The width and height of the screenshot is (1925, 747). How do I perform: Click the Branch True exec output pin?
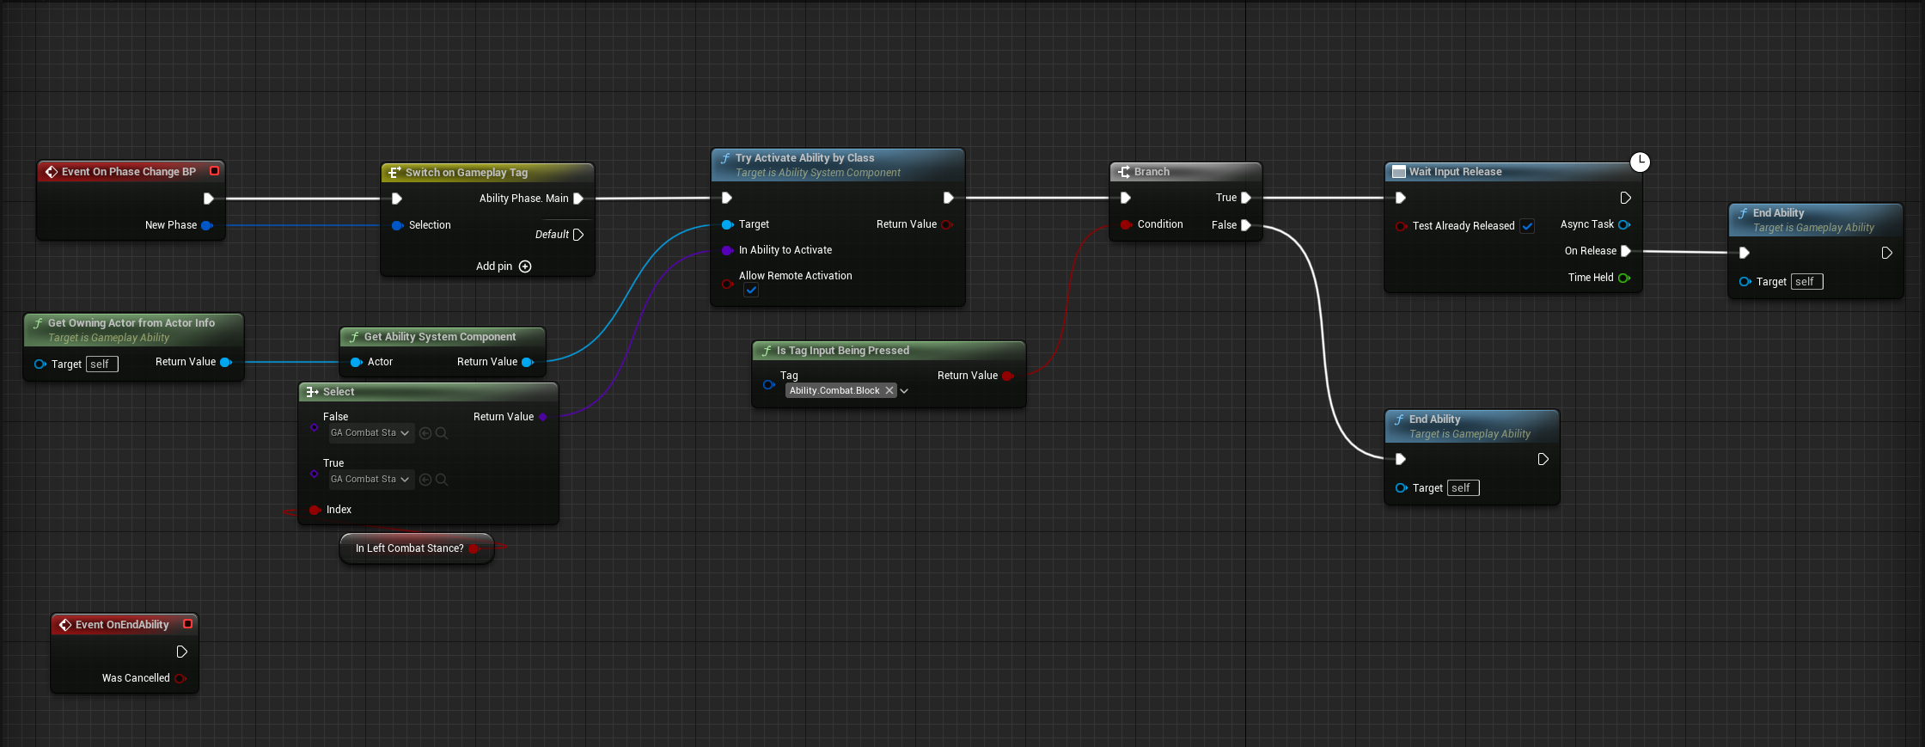pyautogui.click(x=1246, y=198)
